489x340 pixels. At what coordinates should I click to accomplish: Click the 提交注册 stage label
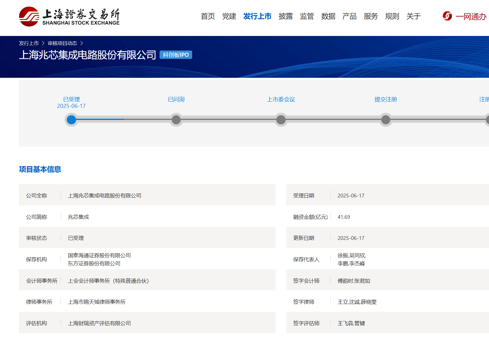386,99
